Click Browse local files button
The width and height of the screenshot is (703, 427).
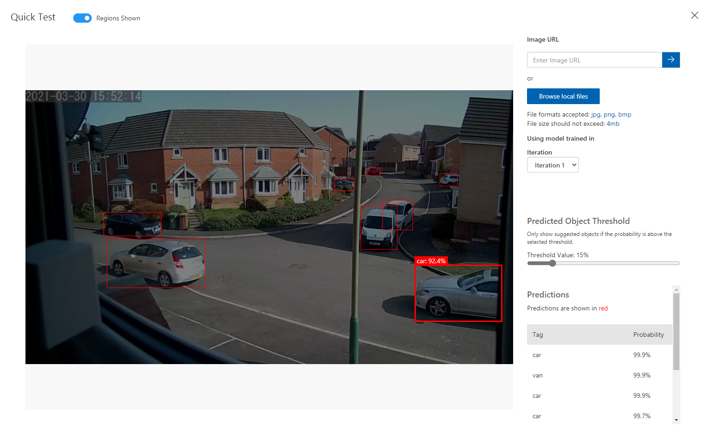click(563, 96)
